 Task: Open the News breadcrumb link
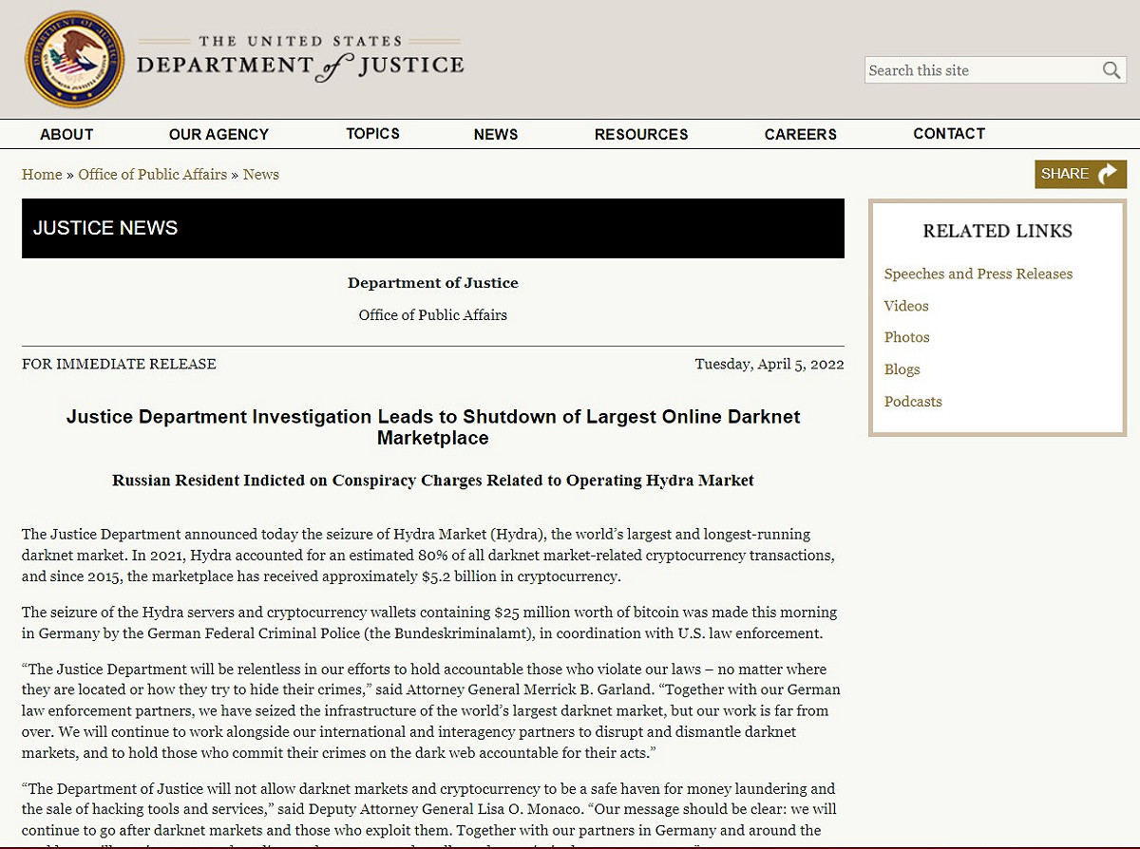tap(261, 175)
